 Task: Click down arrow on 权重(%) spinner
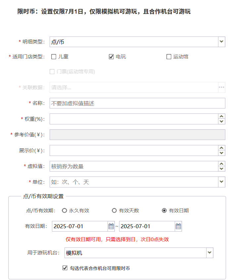[x=222, y=121]
